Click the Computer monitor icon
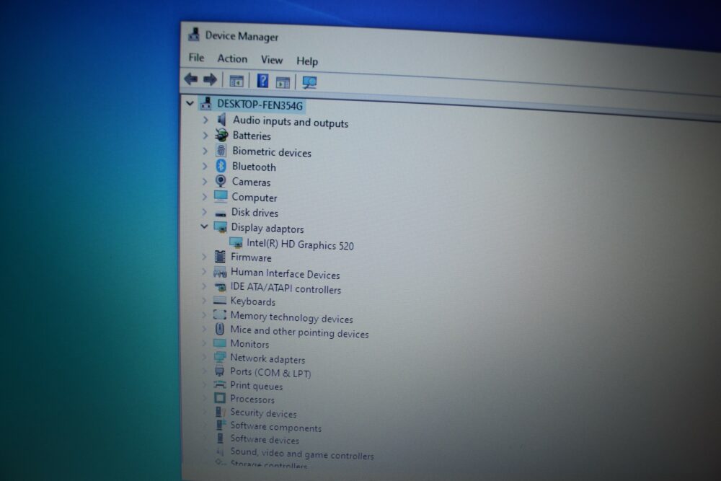Screen dimensions: 721x481 coord(221,196)
